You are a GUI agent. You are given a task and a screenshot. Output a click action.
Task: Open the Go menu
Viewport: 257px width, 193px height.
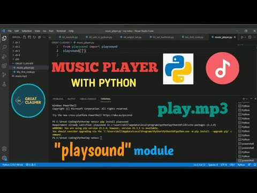click(44, 31)
